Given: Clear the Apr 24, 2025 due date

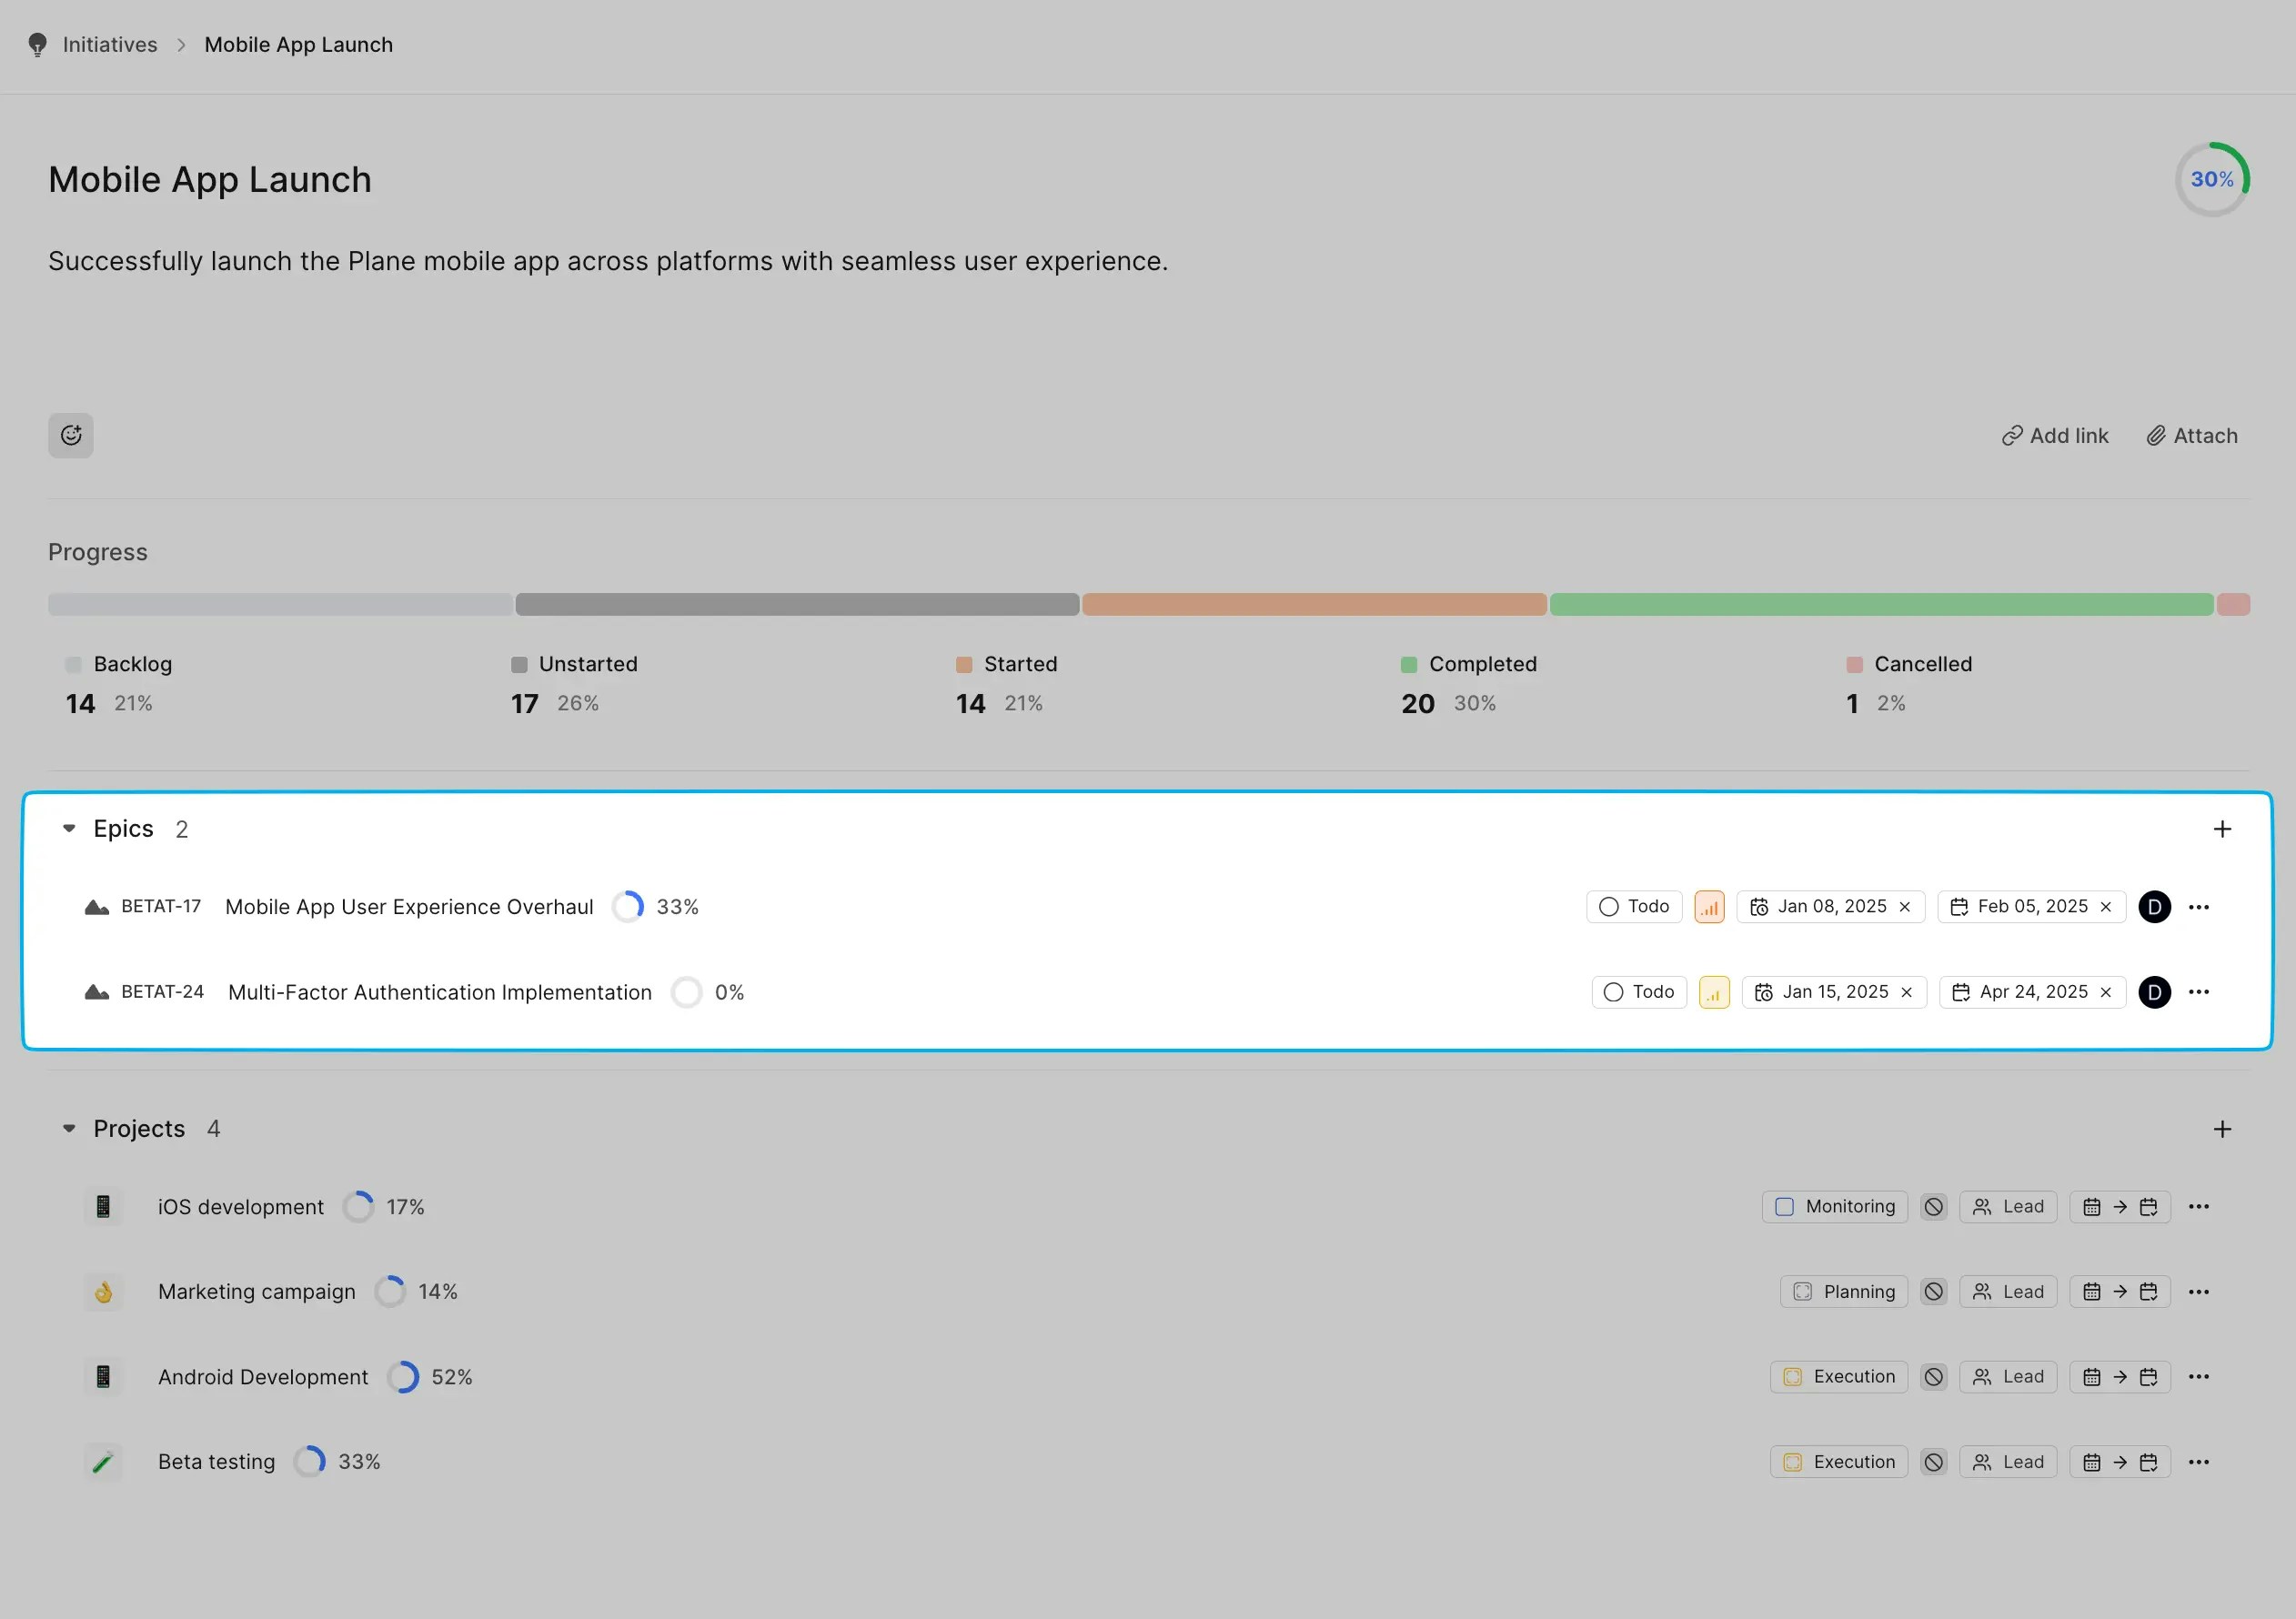Looking at the screenshot, I should pyautogui.click(x=2106, y=992).
